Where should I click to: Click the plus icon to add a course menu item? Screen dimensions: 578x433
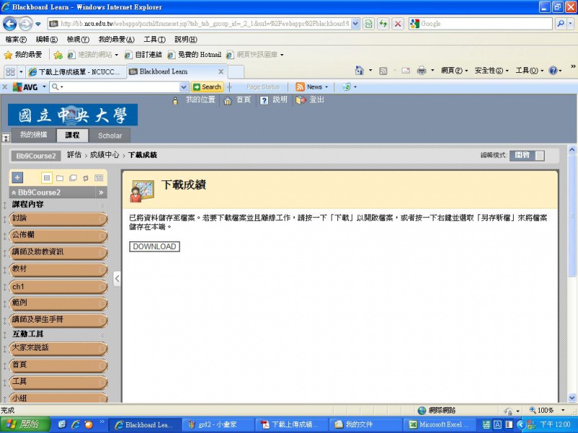click(x=17, y=178)
